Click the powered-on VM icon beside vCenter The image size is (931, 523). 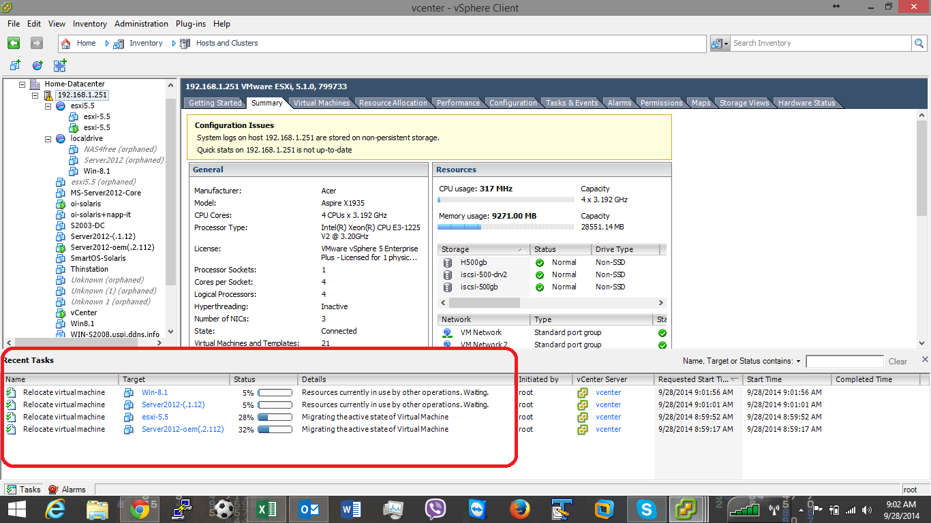[61, 313]
